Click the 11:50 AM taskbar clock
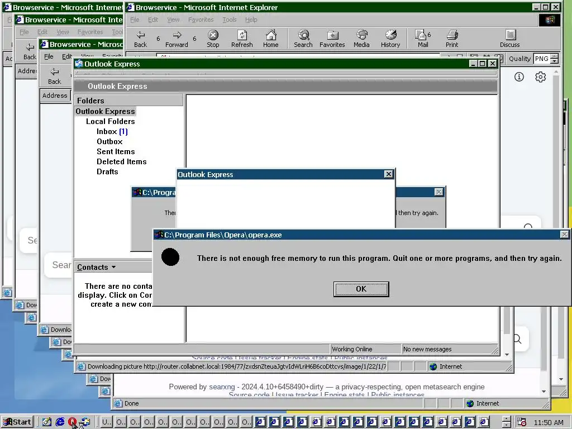This screenshot has height=429, width=572. click(549, 422)
